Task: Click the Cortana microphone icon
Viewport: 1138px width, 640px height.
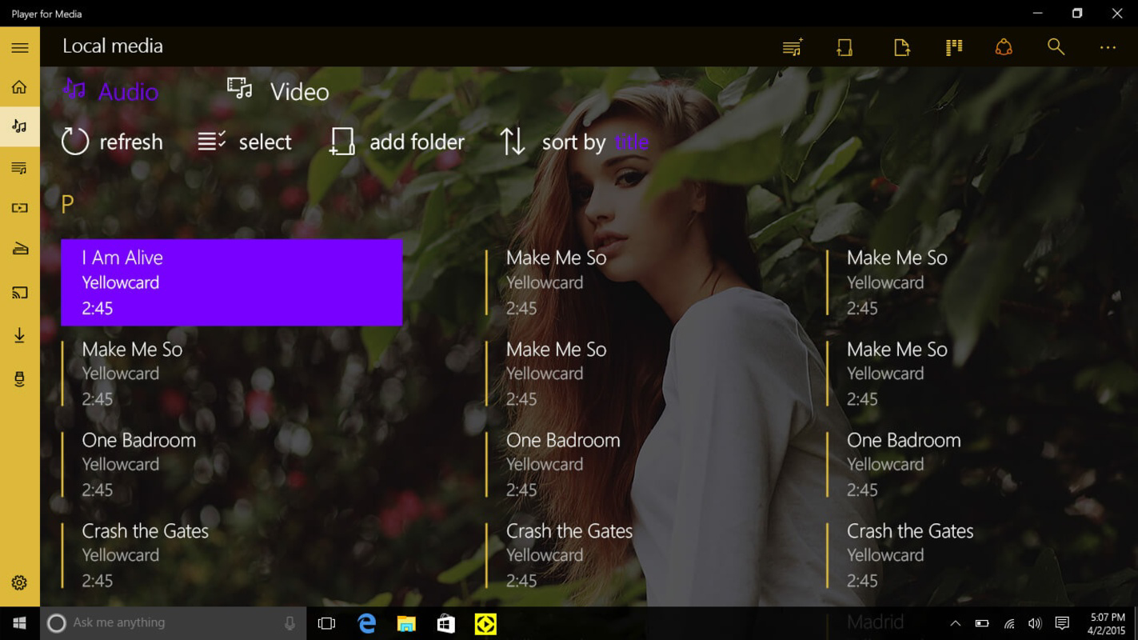Action: click(289, 623)
